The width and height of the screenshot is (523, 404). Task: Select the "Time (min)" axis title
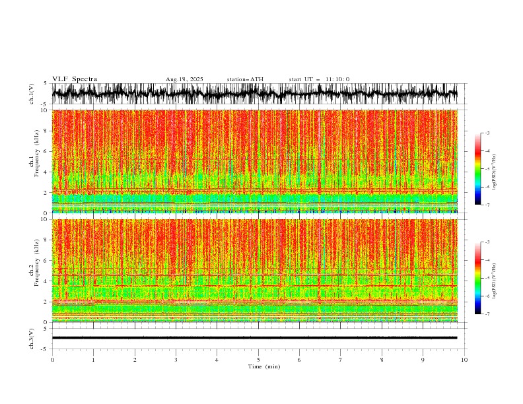point(264,366)
